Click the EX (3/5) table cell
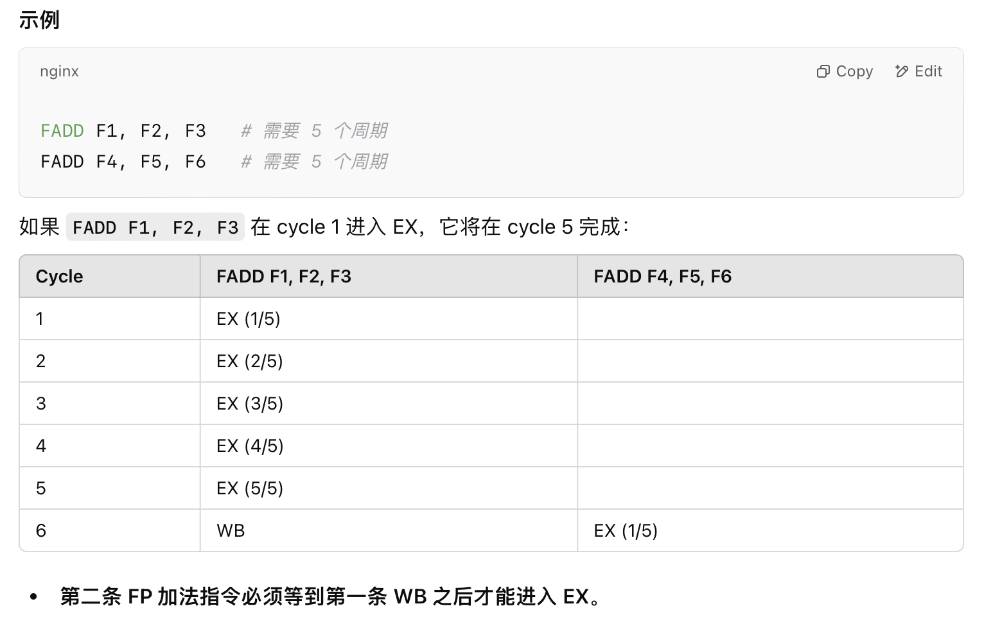984x624 pixels. pos(248,403)
